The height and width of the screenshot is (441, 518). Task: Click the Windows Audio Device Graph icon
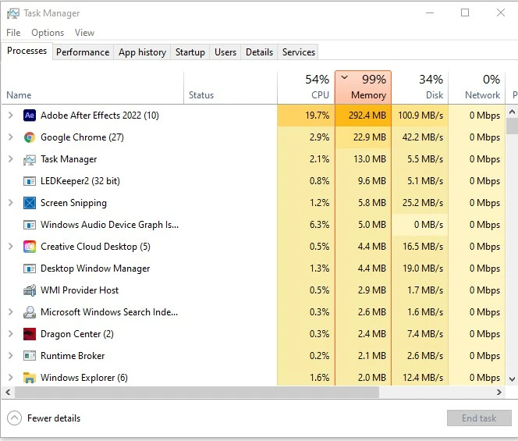pyautogui.click(x=30, y=225)
